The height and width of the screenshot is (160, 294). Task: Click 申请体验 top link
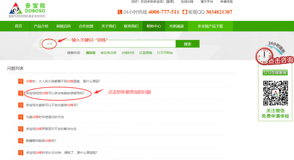226,2
